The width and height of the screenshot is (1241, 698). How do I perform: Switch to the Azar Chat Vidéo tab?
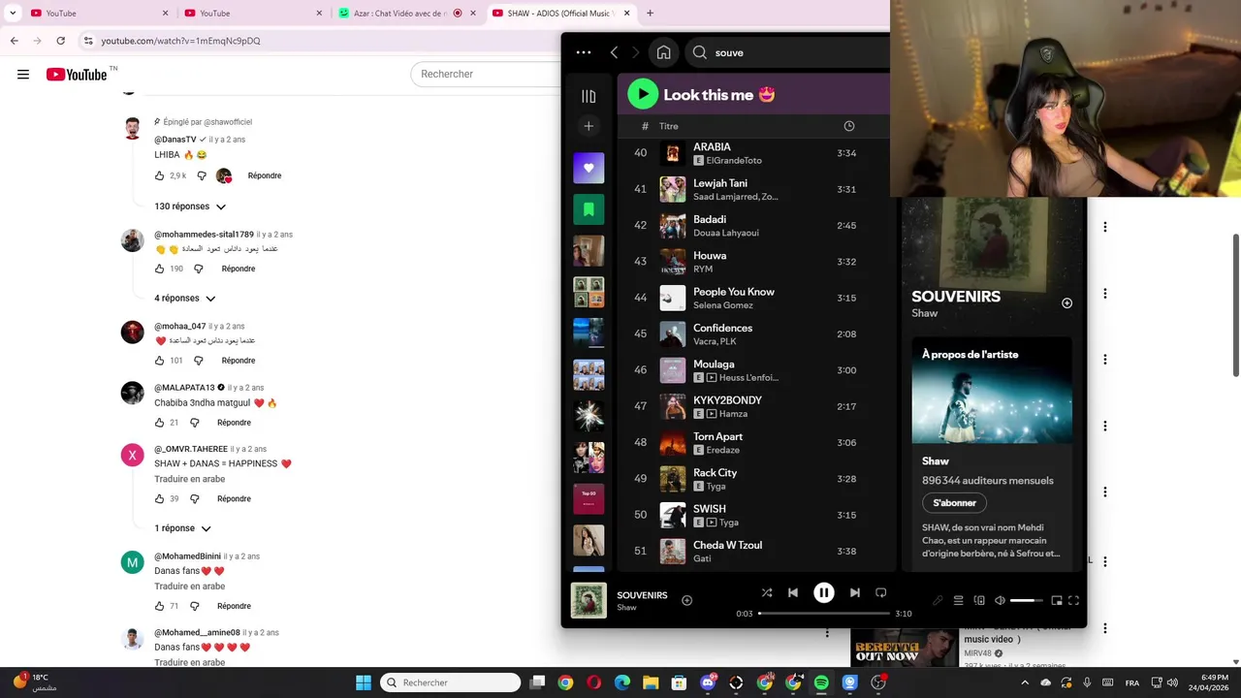point(405,14)
